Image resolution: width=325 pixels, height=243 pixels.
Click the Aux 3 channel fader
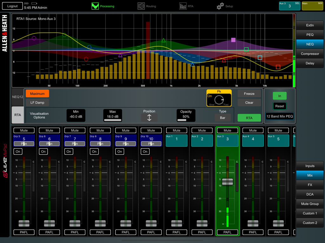tap(227, 182)
